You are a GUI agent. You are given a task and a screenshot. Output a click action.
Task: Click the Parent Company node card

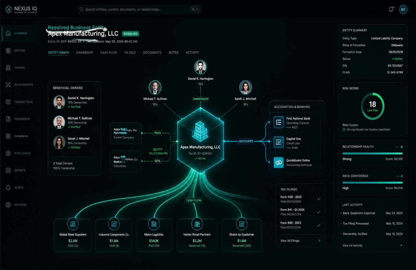[126, 133]
